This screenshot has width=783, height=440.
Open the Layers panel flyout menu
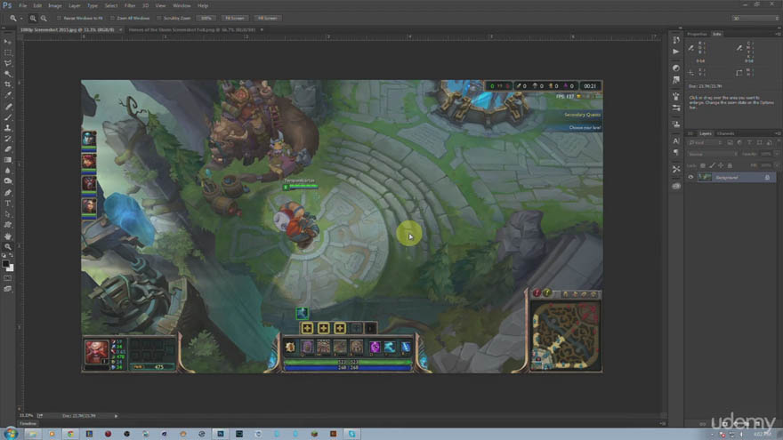778,133
